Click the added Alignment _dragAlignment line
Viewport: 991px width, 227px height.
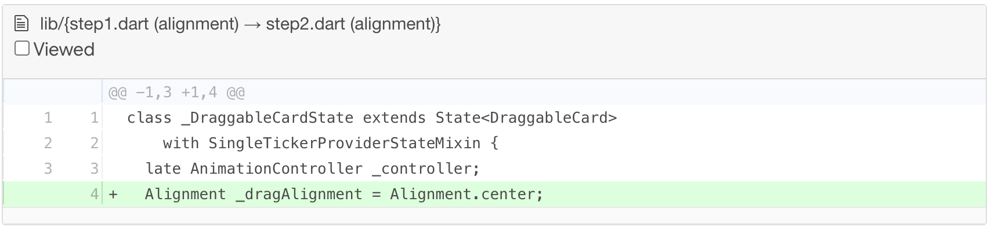[344, 194]
